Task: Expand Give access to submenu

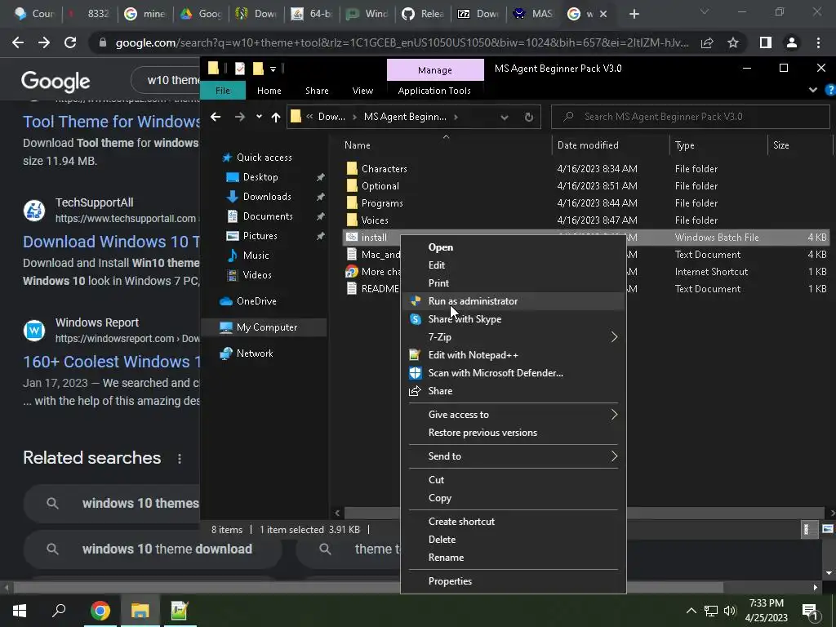Action: click(513, 414)
